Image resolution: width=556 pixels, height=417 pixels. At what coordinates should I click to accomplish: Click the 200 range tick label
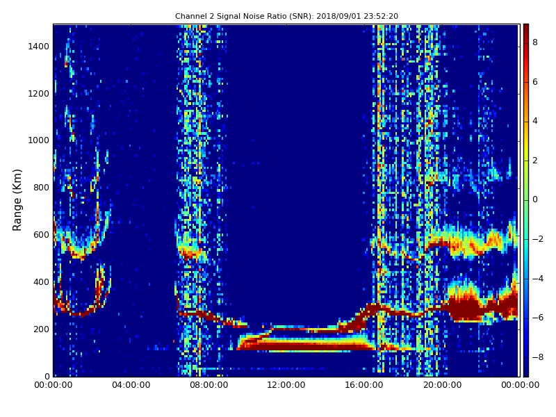(x=41, y=329)
